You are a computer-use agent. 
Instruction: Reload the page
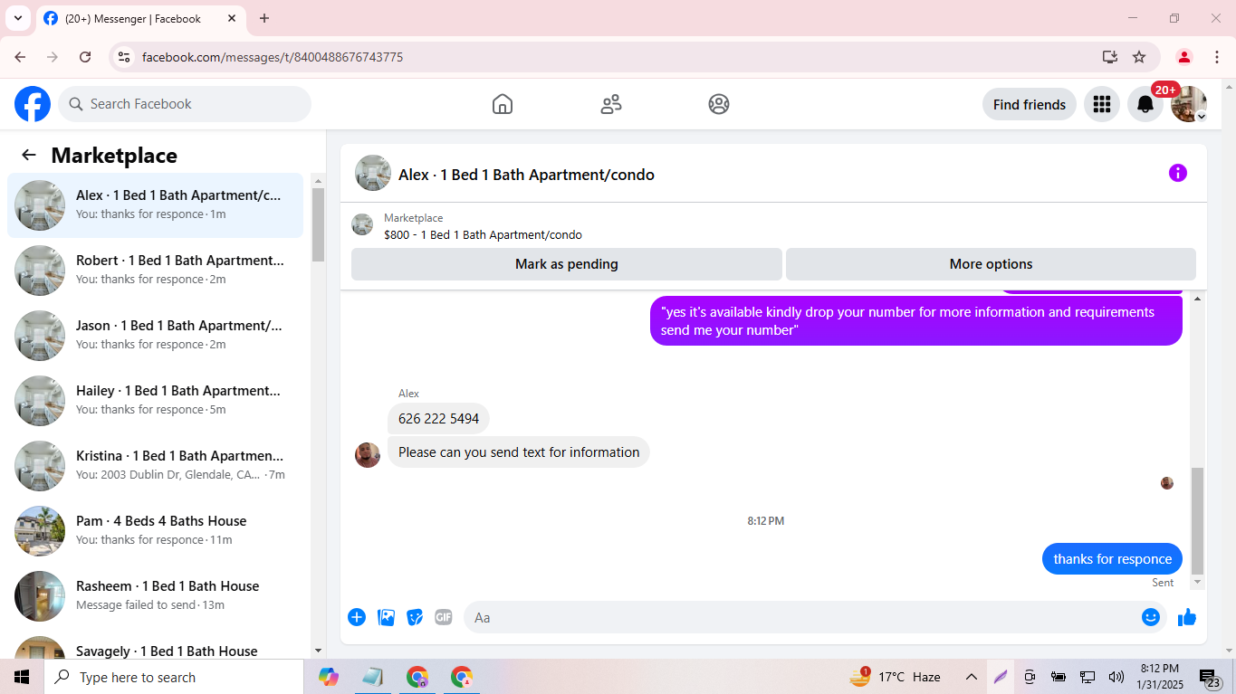(85, 57)
